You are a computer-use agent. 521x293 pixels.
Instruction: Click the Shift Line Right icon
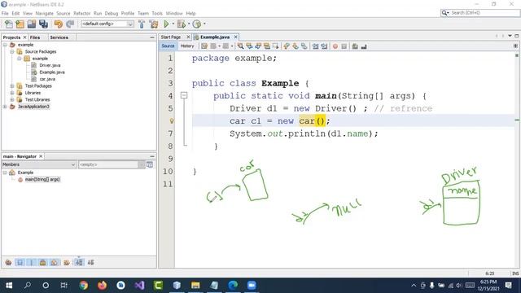click(x=324, y=46)
